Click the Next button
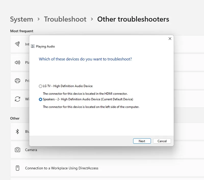 (x=142, y=141)
